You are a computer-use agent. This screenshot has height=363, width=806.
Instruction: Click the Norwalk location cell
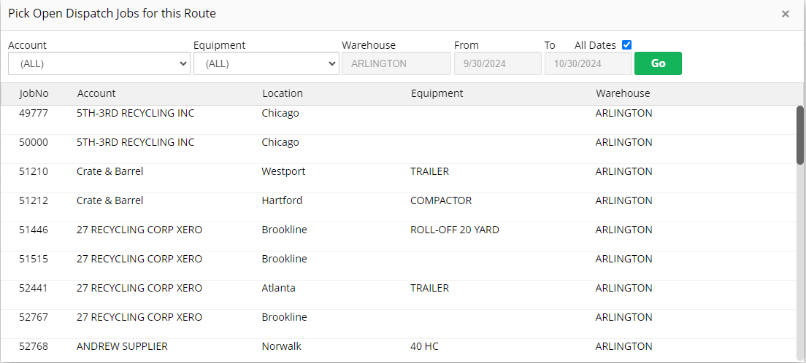pyautogui.click(x=282, y=346)
